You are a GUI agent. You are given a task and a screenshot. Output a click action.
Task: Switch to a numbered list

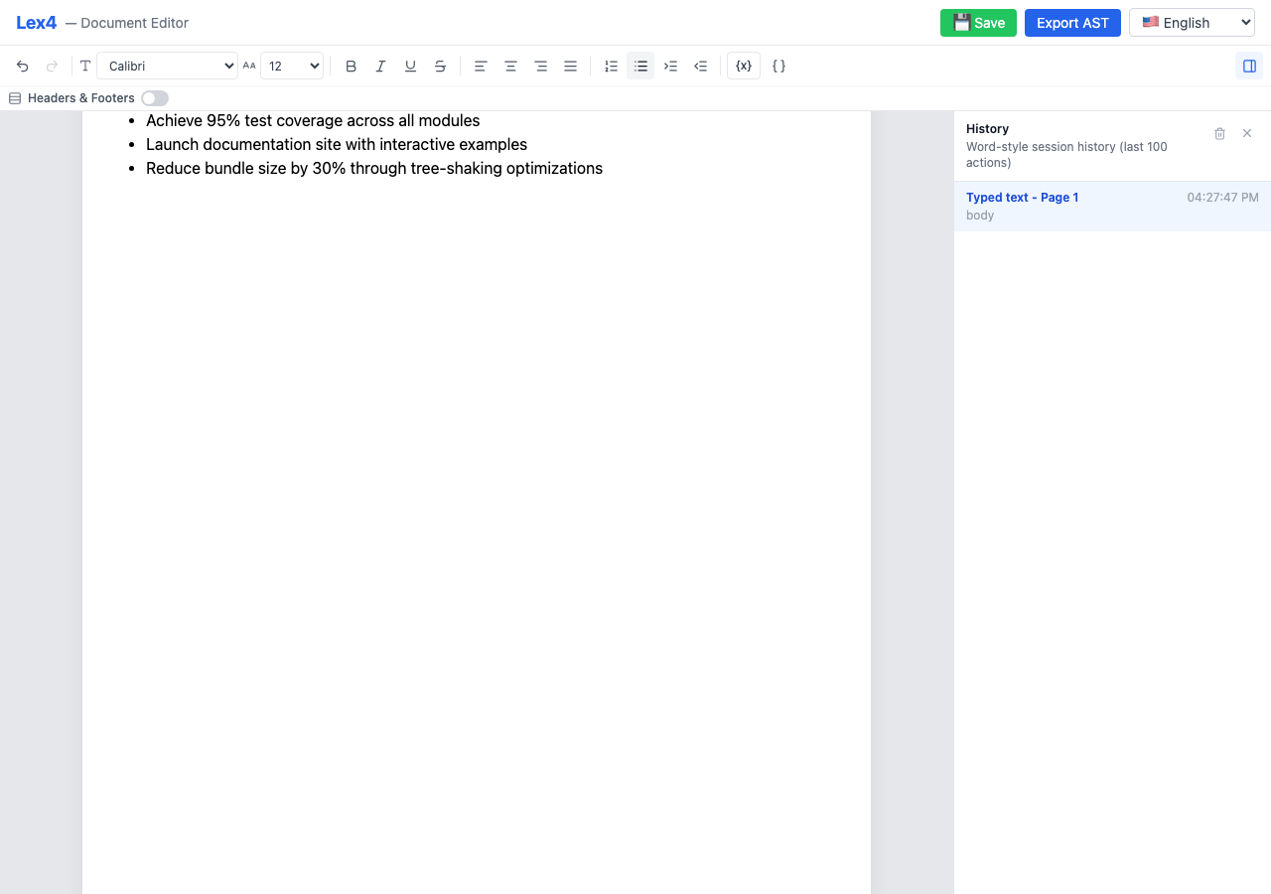611,66
